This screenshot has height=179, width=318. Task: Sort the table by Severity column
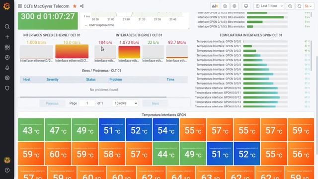point(52,80)
